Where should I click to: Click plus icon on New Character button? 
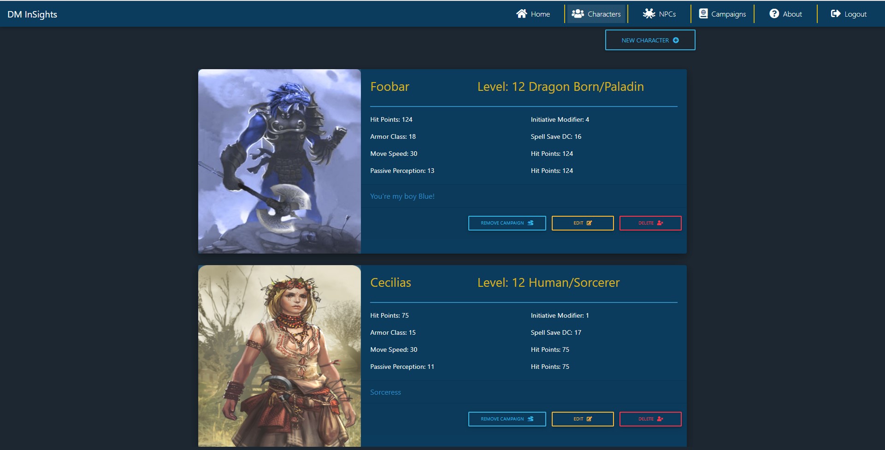pyautogui.click(x=676, y=40)
